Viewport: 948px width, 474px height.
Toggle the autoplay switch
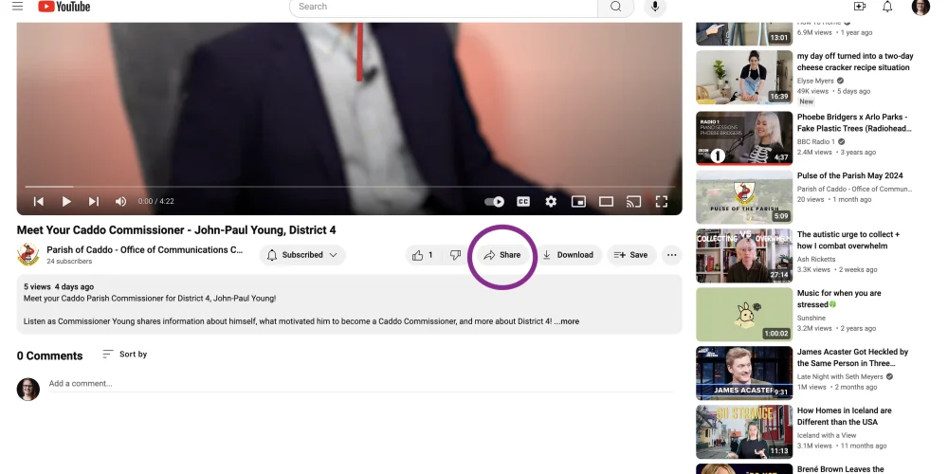[x=495, y=201]
